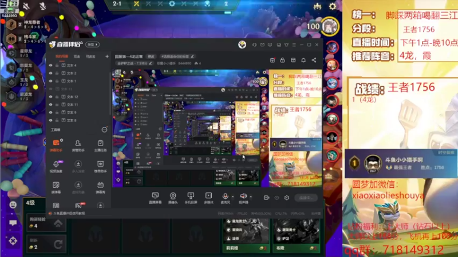
Task: Open the 弹幕秀 tool icon
Action: (x=100, y=187)
